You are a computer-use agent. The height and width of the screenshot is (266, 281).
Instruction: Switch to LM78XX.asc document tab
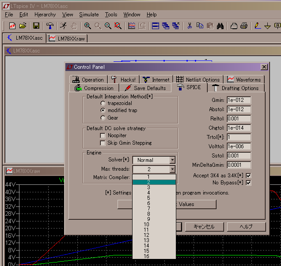tap(25, 38)
